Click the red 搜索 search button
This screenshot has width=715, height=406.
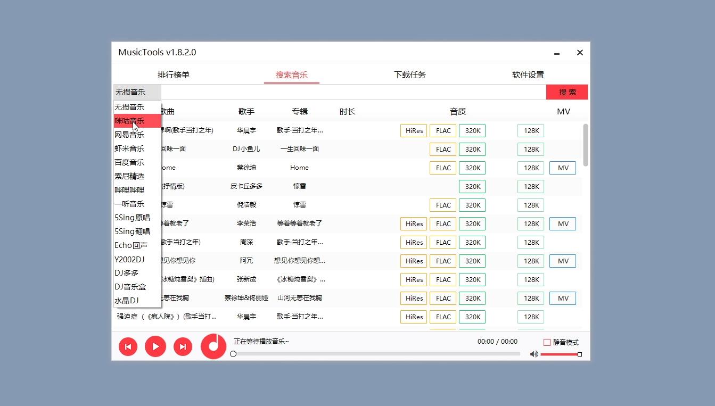pyautogui.click(x=566, y=92)
